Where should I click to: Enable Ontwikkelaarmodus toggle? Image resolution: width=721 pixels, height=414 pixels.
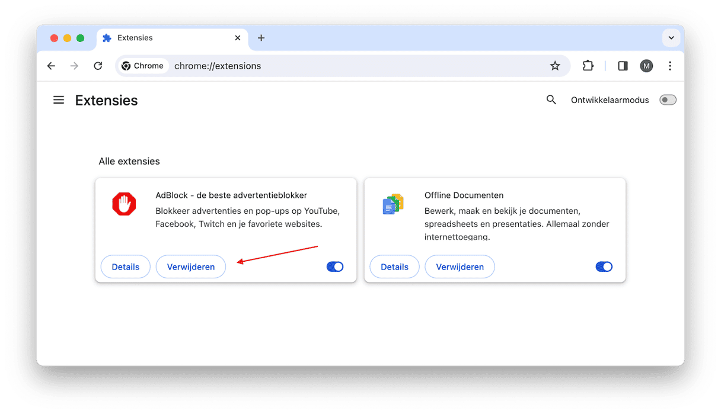[668, 100]
